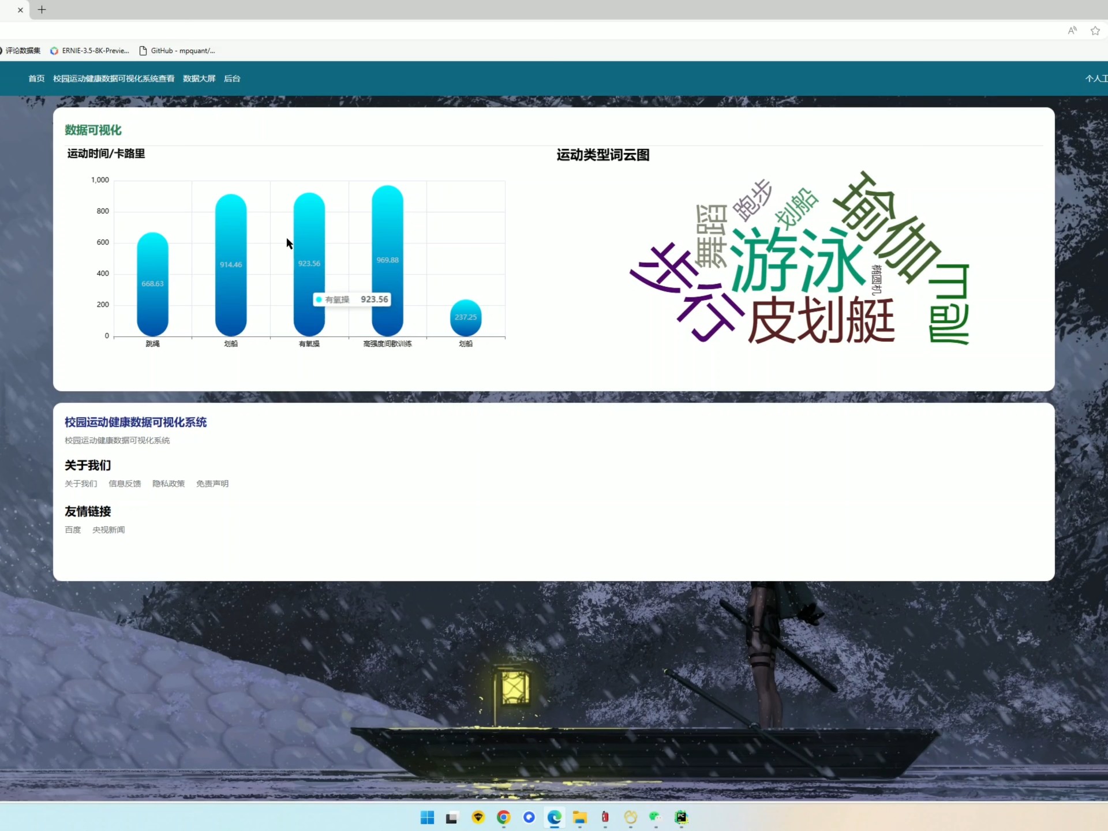Switch to Microsoft Edge in the taskbar

tap(555, 817)
